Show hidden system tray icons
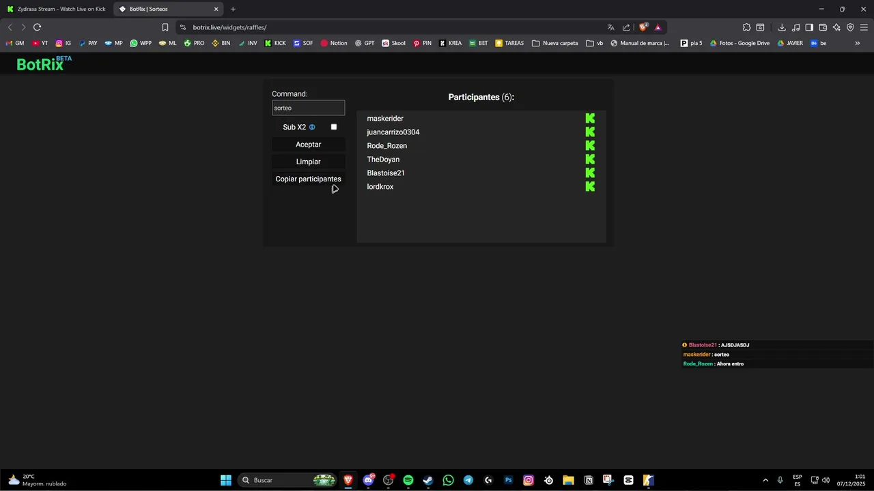This screenshot has height=491, width=874. click(x=765, y=480)
